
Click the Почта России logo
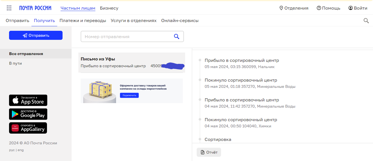point(35,8)
